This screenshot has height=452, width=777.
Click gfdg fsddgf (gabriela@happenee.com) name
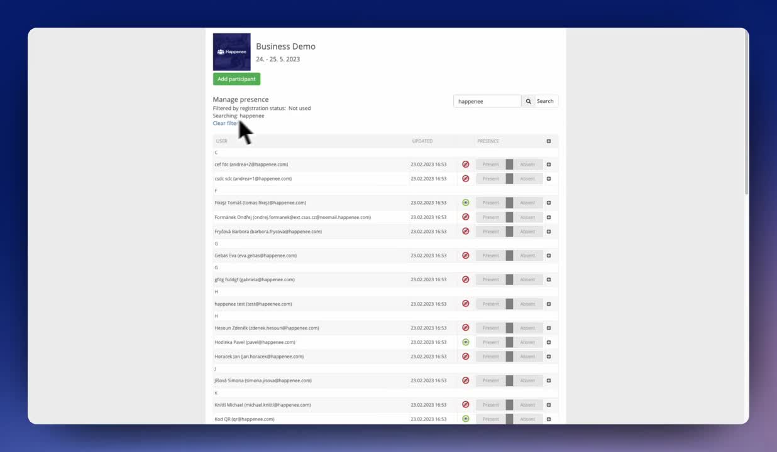(255, 279)
